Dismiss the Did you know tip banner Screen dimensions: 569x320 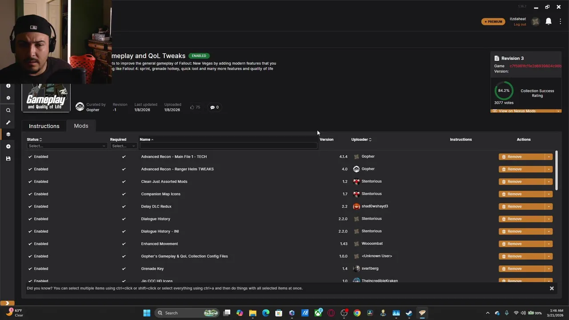coord(552,288)
